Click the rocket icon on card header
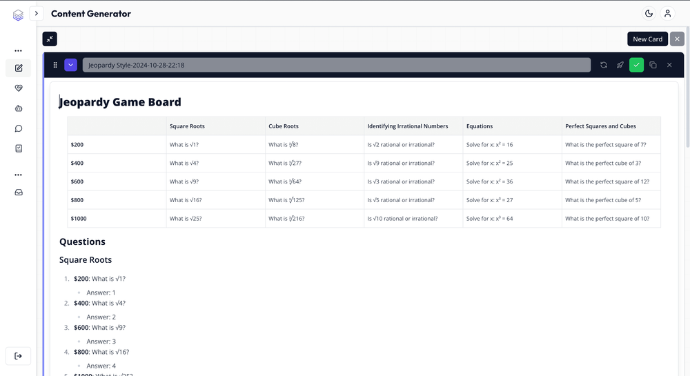Screen dimensions: 690x376 tap(620, 65)
